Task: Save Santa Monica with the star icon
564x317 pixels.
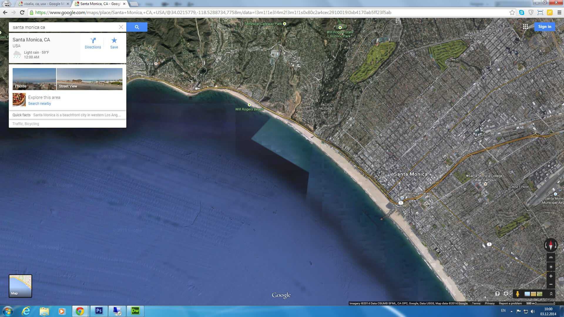Action: (114, 43)
